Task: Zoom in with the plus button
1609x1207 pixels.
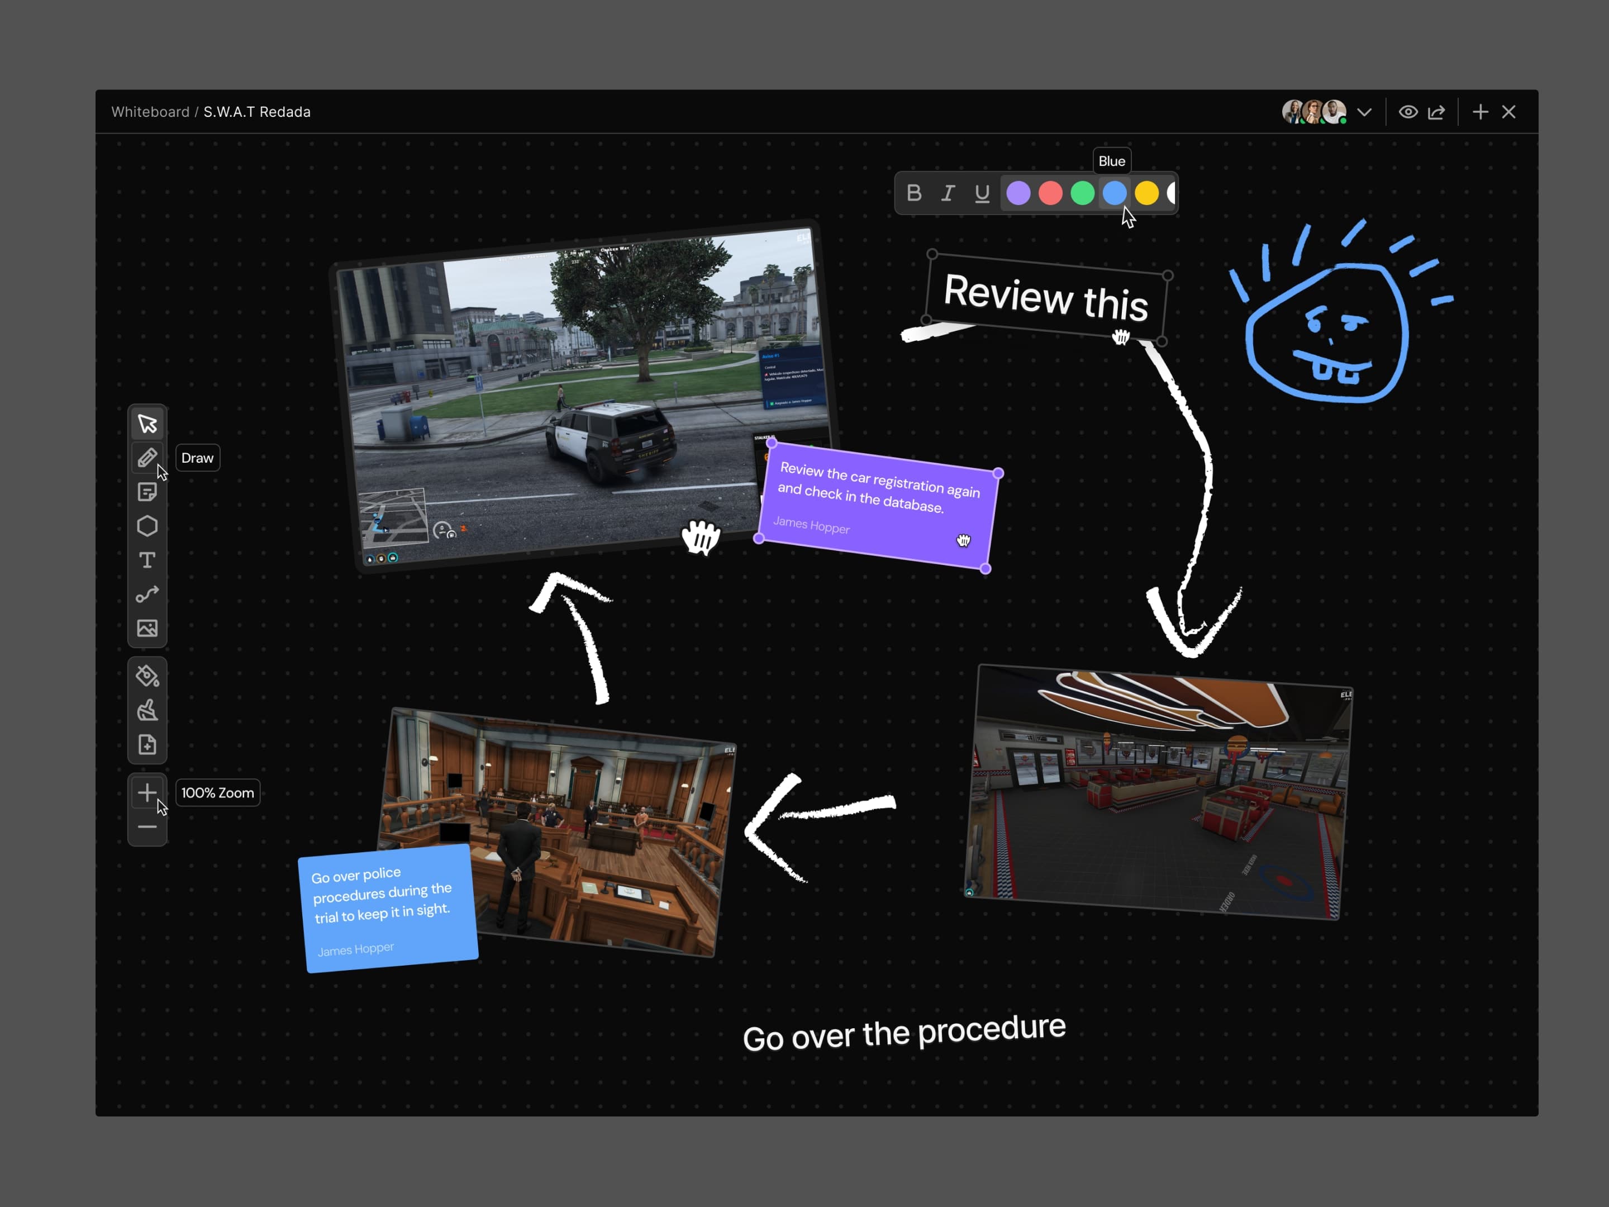Action: point(147,792)
